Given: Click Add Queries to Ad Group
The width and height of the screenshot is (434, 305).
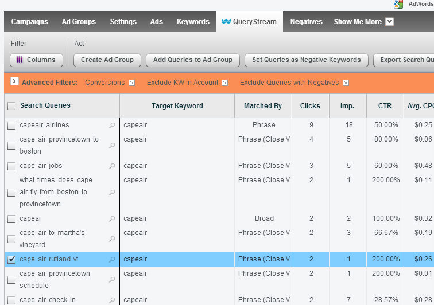Looking at the screenshot, I should 193,60.
